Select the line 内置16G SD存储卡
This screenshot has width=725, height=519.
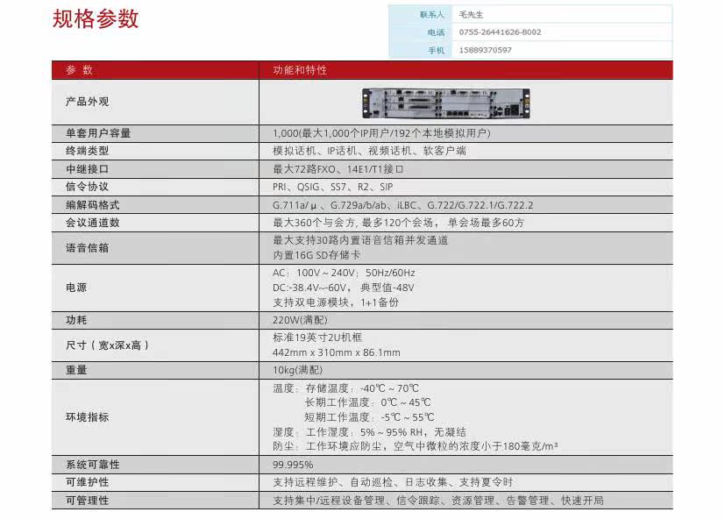point(316,255)
